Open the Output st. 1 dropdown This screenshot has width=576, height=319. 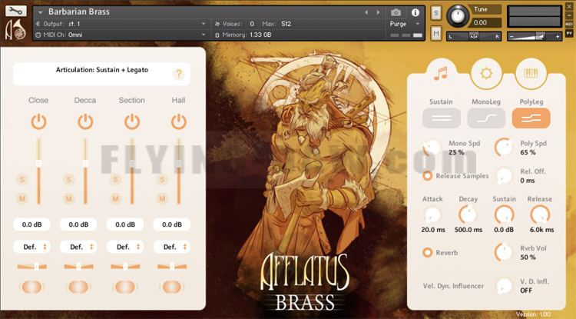pyautogui.click(x=121, y=24)
